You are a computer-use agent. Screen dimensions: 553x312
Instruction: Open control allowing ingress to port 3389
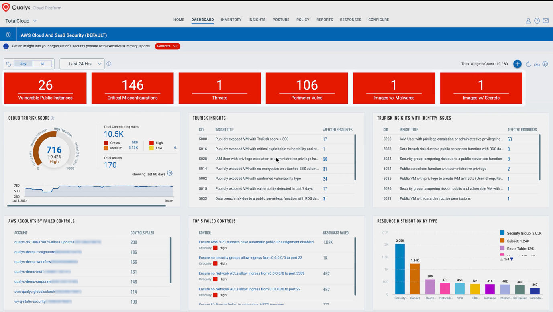[x=251, y=273]
